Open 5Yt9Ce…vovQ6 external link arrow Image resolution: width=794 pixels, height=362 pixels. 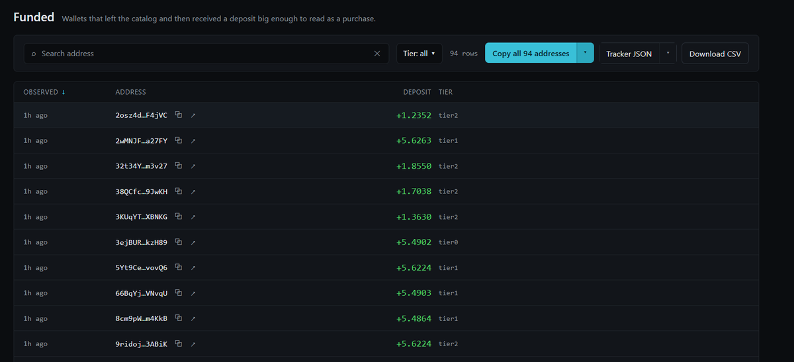tap(193, 268)
